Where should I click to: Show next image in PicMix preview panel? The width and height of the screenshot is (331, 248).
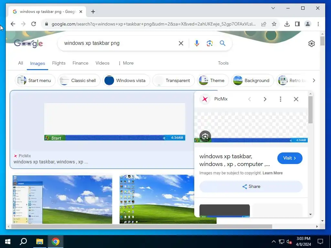coord(265,99)
